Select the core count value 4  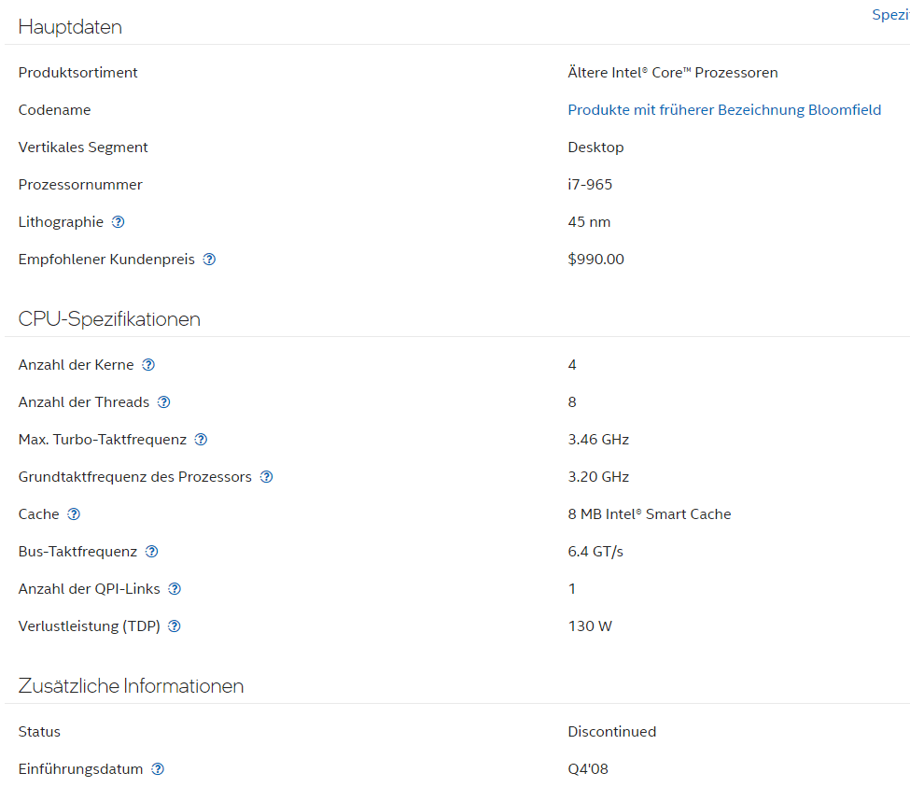click(572, 365)
